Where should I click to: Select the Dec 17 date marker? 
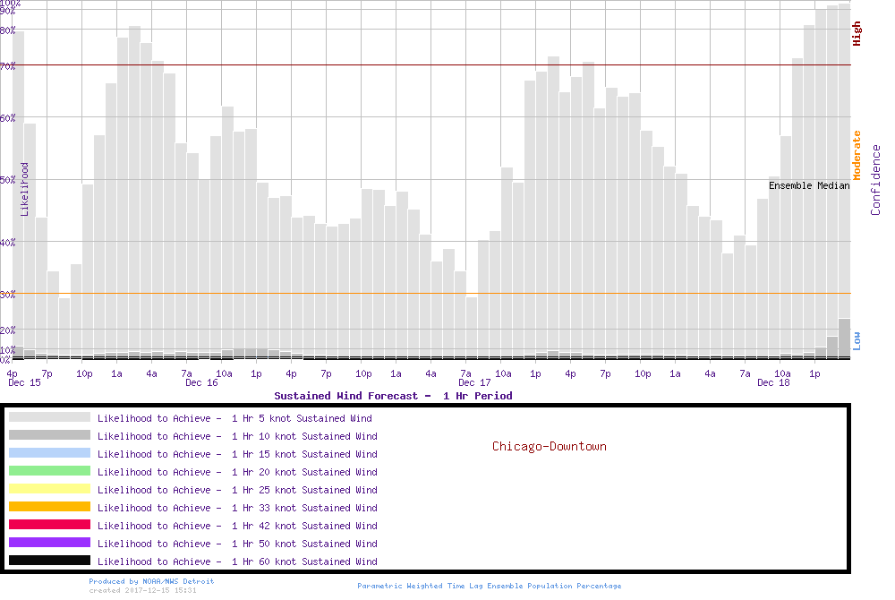tap(474, 382)
